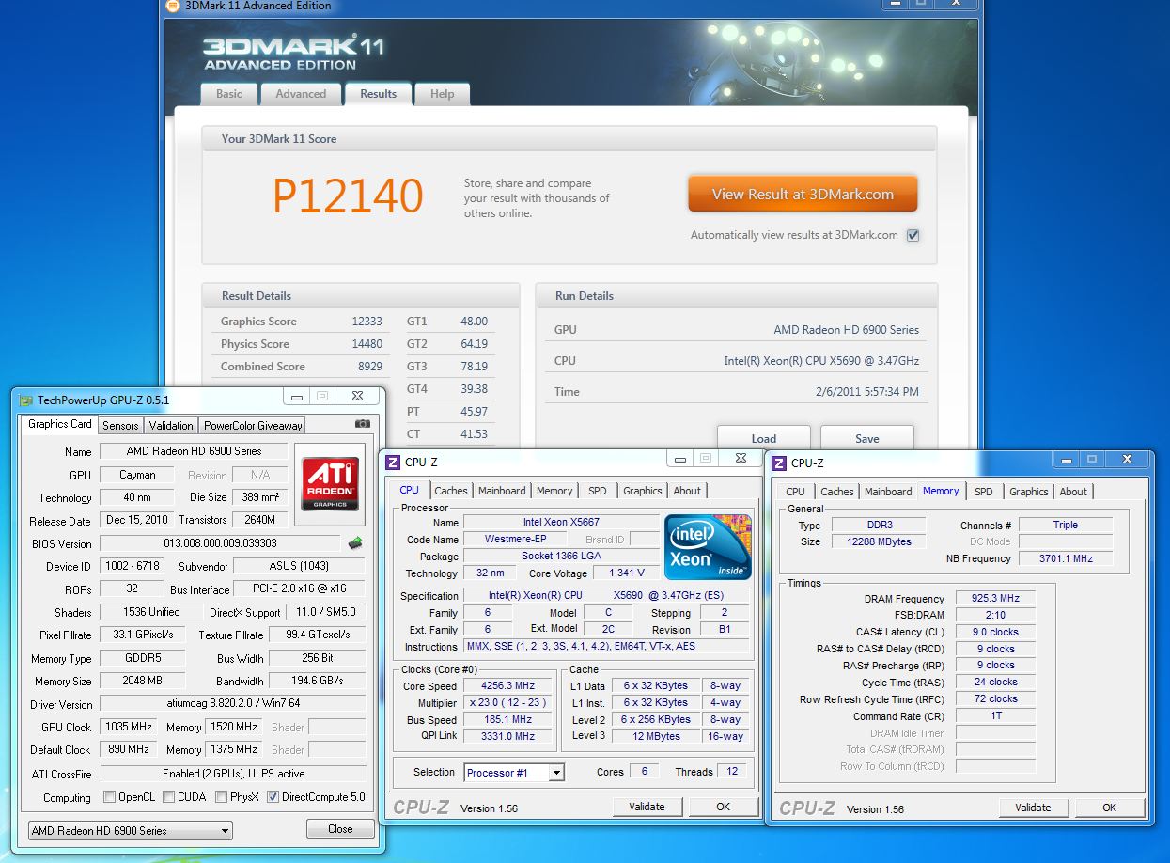
Task: Enable the CUDA checkbox in GPU-Z
Action: point(168,797)
